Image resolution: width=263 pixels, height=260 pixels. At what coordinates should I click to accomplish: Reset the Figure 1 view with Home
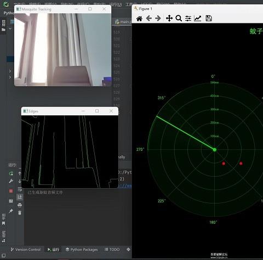tap(139, 19)
